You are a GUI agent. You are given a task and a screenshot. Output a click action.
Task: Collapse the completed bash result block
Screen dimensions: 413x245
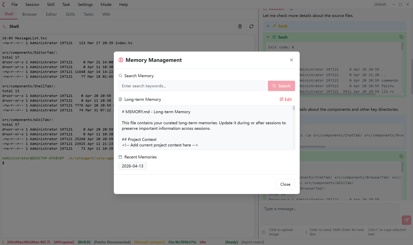coord(268,37)
